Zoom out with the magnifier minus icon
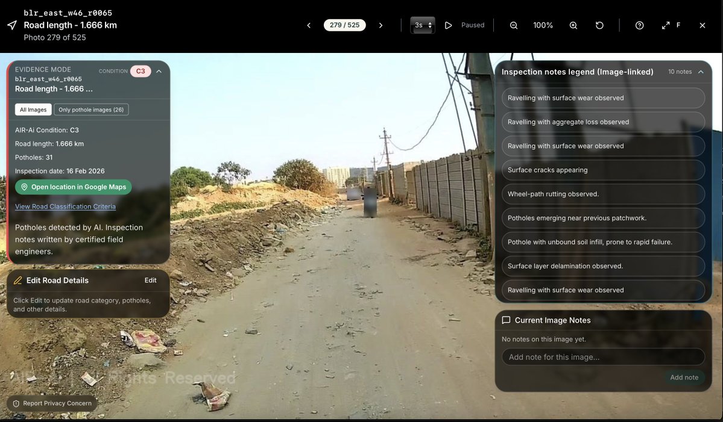723x422 pixels. point(514,25)
